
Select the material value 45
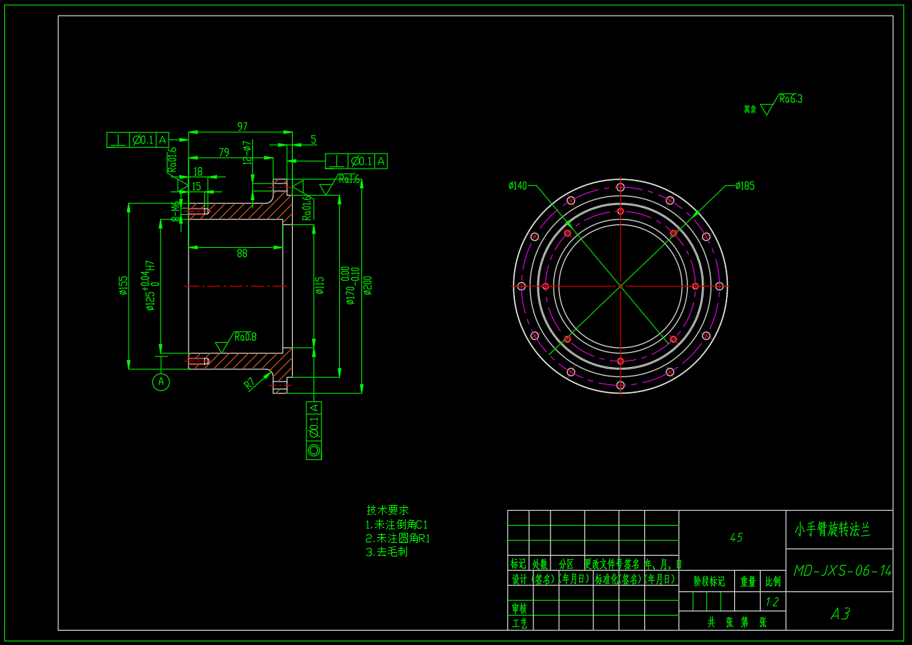click(x=736, y=538)
